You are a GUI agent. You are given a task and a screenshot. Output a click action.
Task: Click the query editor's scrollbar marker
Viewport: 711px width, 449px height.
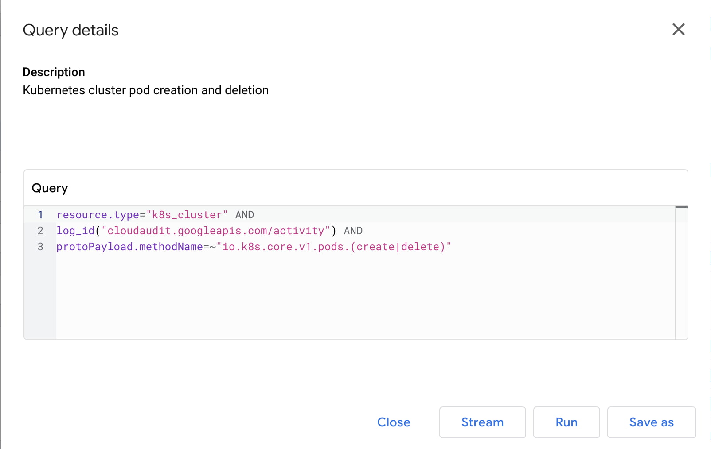[x=681, y=207]
